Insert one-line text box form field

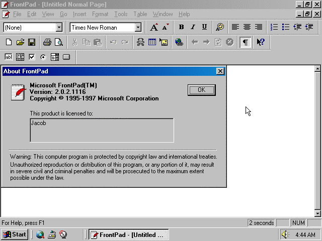pyautogui.click(x=9, y=57)
